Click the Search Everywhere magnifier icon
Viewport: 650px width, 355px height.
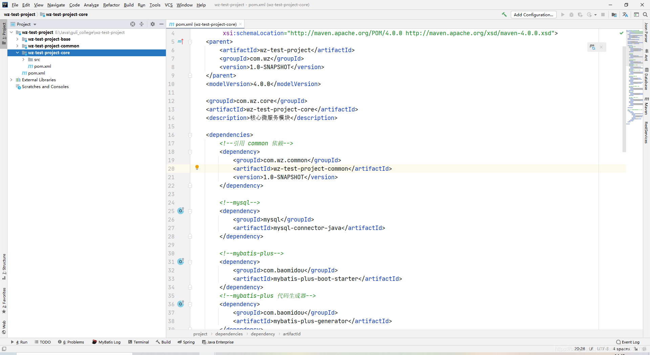645,15
